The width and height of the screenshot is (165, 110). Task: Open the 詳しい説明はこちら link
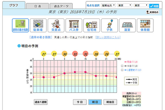pyautogui.click(x=108, y=37)
